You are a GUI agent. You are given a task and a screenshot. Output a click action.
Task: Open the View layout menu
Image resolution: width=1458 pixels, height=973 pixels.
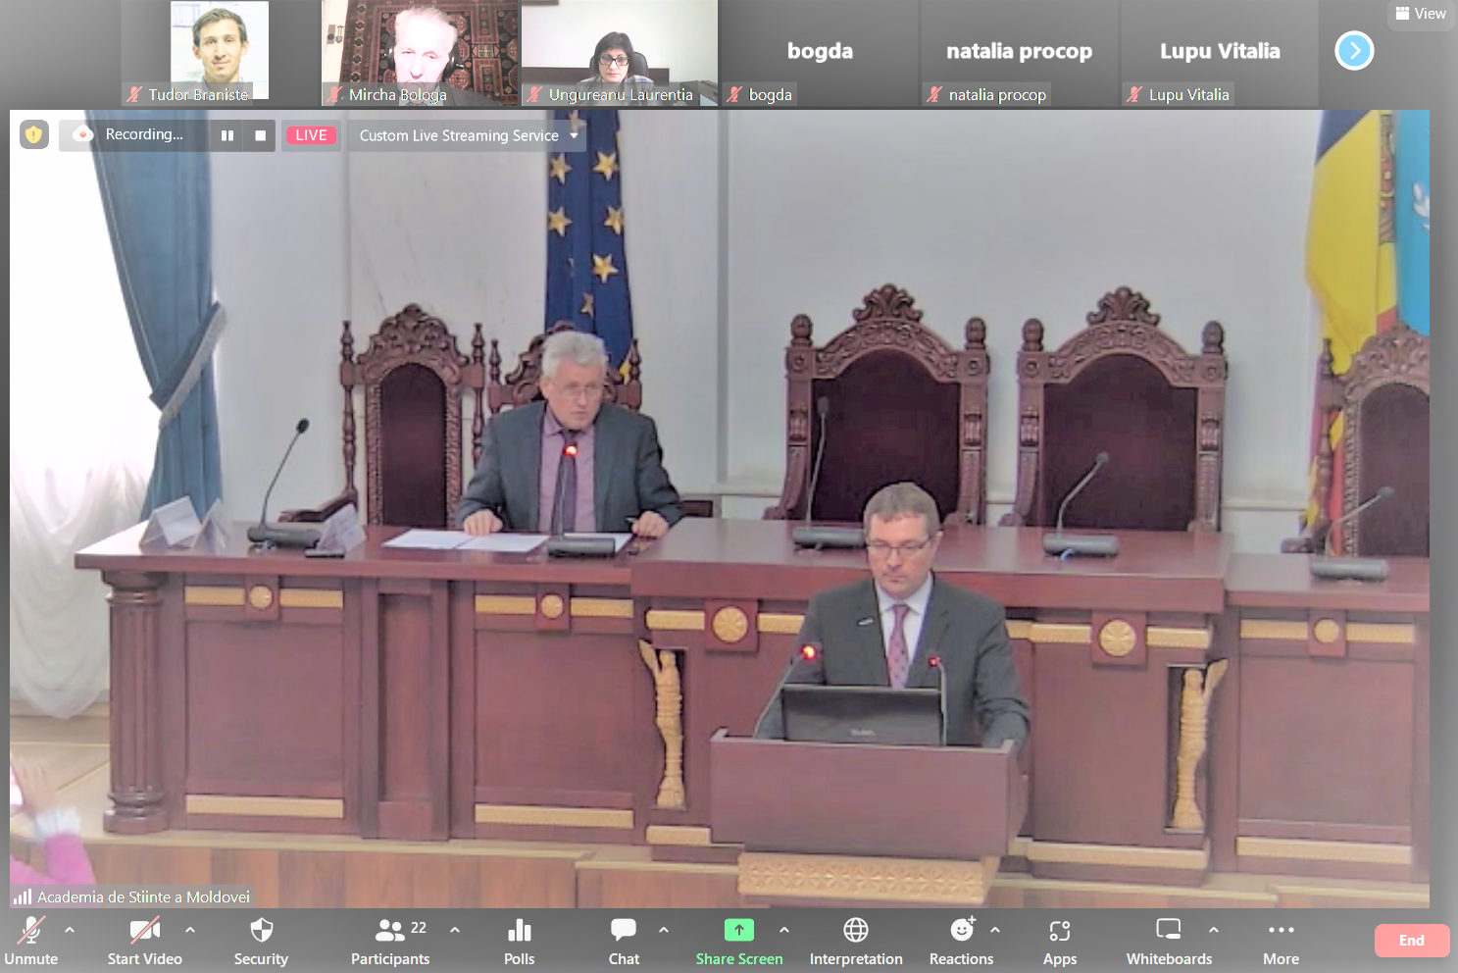click(1421, 14)
